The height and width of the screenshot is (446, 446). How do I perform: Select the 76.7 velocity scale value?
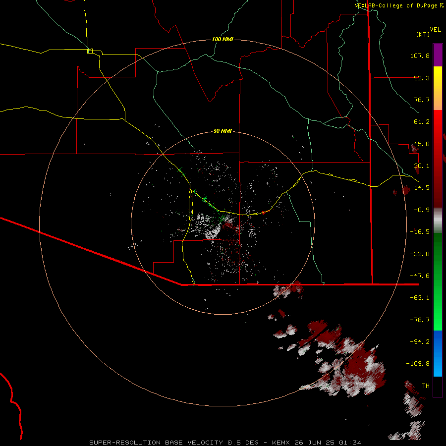coord(422,100)
